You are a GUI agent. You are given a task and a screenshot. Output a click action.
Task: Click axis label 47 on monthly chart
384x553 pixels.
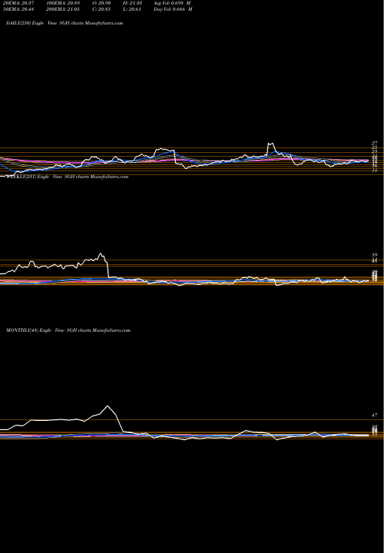375,416
